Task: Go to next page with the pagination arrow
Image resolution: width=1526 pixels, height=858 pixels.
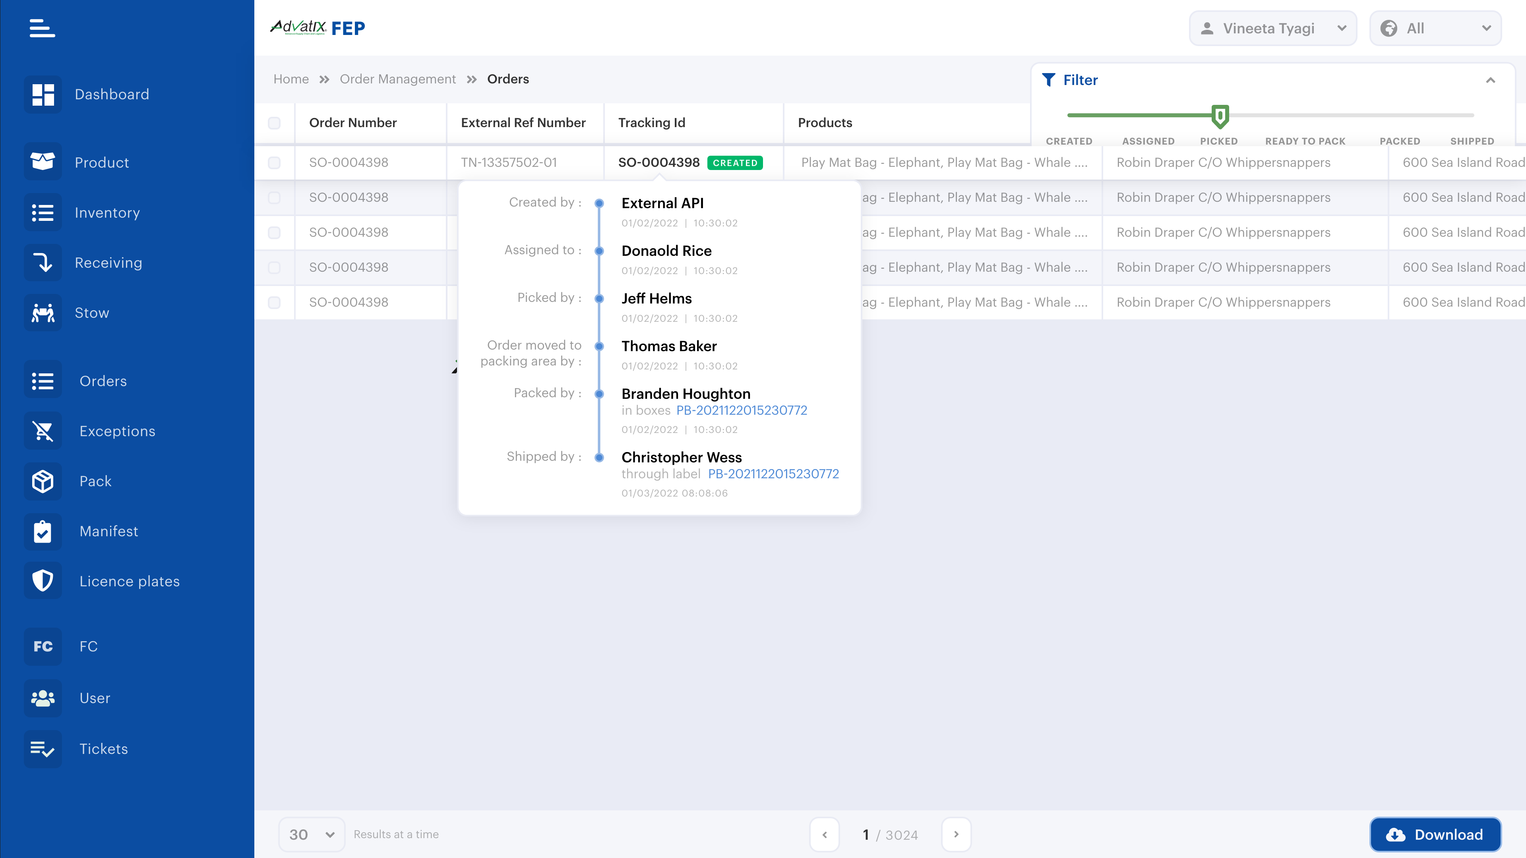Action: [x=956, y=834]
